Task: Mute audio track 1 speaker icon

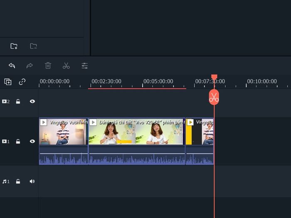Action: [x=32, y=181]
